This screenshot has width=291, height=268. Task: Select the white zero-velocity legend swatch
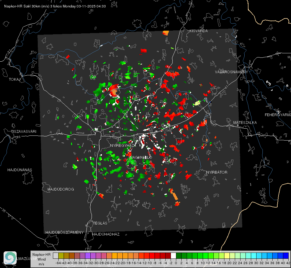tap(173, 256)
